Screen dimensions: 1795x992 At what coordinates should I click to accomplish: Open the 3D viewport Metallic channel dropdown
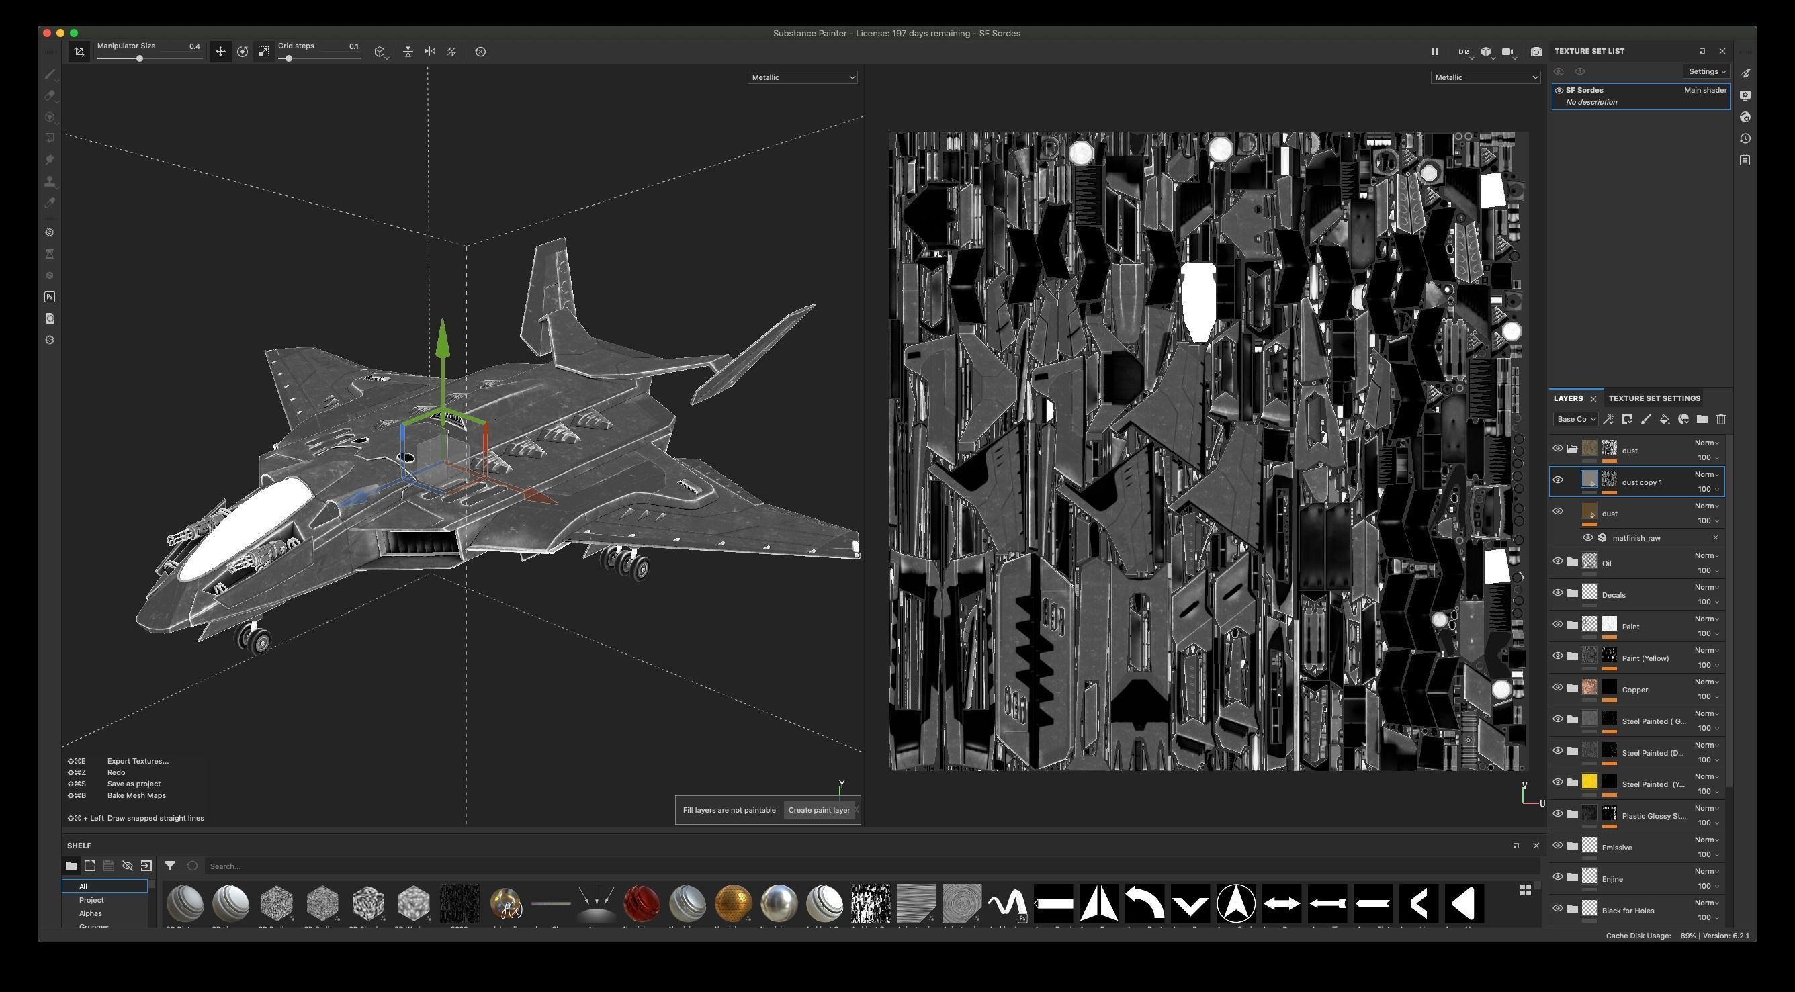(x=802, y=77)
